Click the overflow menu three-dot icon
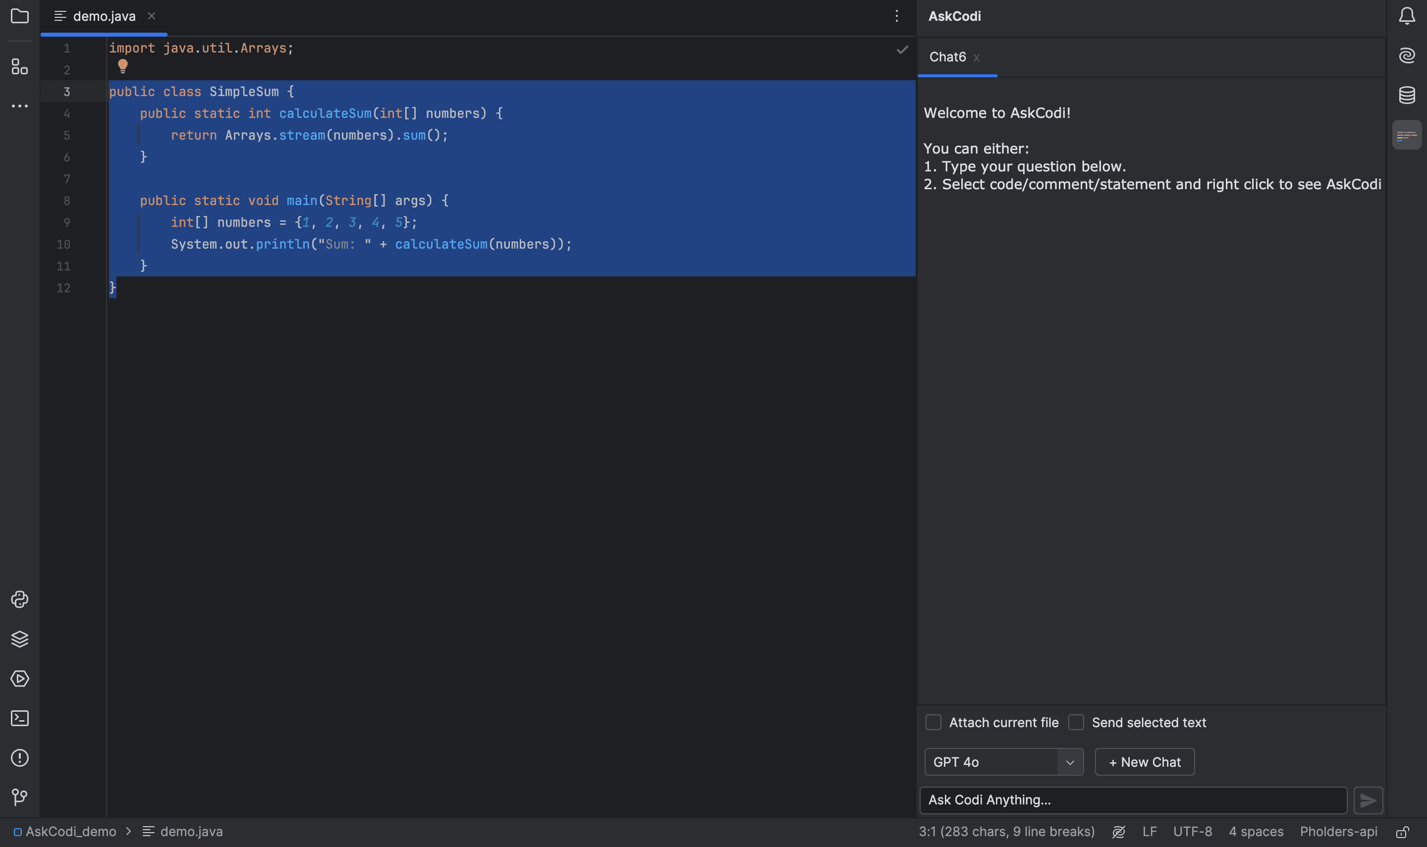1427x847 pixels. (x=896, y=16)
